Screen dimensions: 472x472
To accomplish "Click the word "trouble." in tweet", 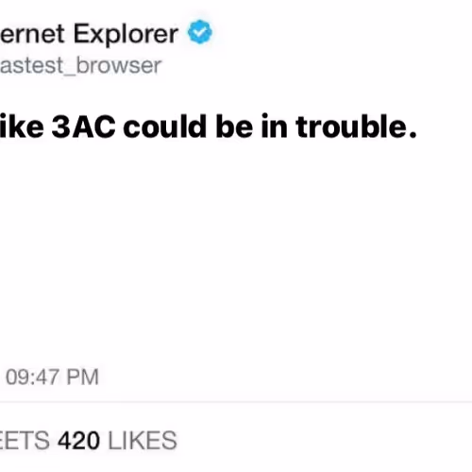I will pyautogui.click(x=356, y=126).
